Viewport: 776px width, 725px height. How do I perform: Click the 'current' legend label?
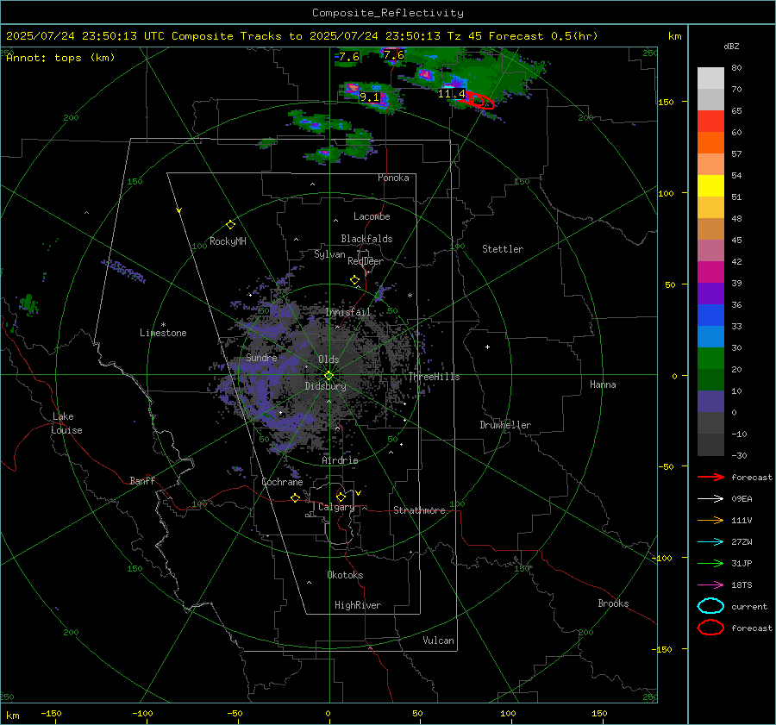tap(749, 606)
